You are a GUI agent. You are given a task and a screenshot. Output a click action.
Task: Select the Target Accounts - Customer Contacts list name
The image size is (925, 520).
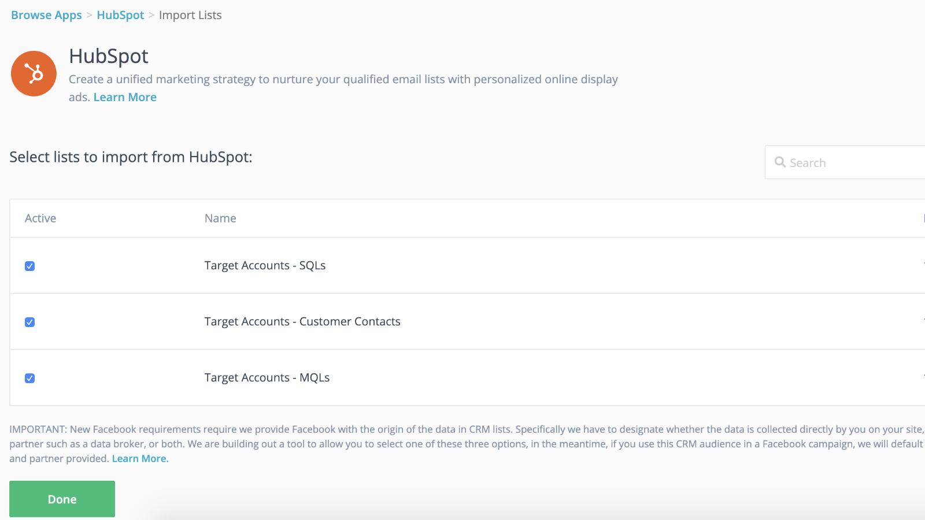click(302, 321)
